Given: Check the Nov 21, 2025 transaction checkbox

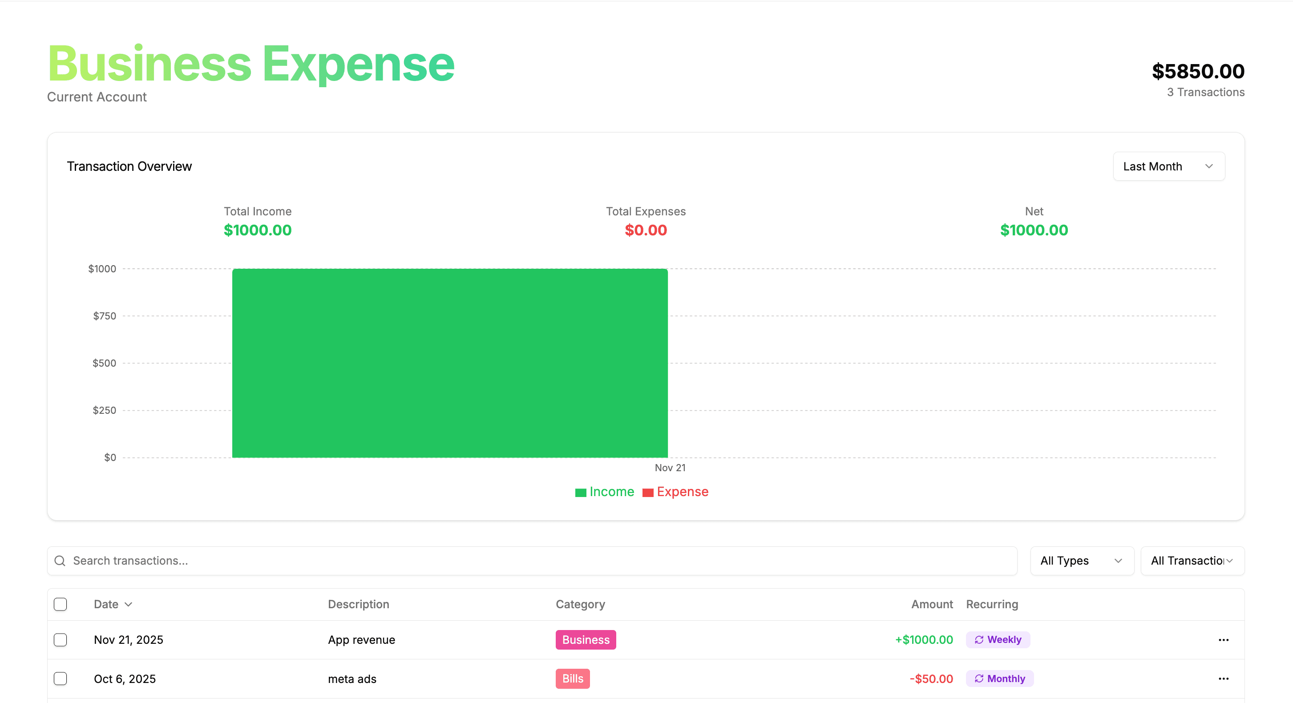Looking at the screenshot, I should pyautogui.click(x=60, y=640).
